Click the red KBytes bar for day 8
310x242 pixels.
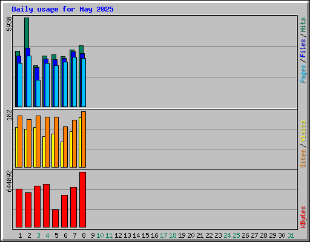pyautogui.click(x=83, y=200)
